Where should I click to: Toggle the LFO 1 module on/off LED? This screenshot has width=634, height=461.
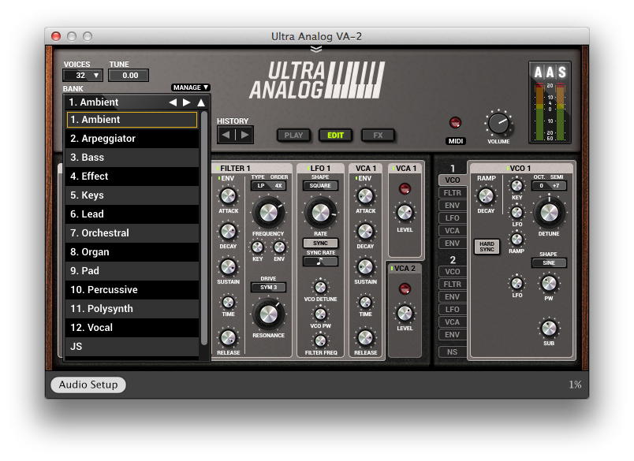tap(308, 168)
